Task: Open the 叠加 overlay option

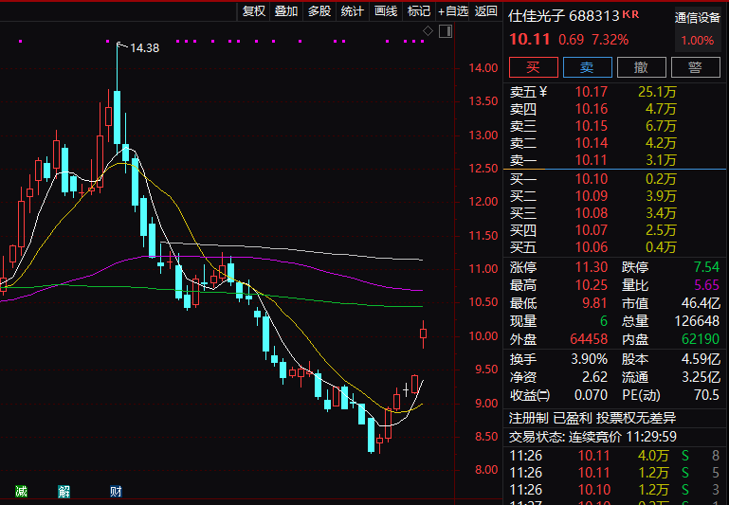Action: pos(286,11)
